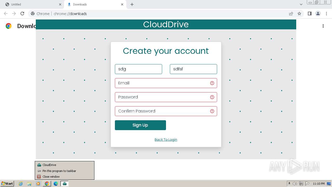Click the browser forward arrow

pos(14,14)
